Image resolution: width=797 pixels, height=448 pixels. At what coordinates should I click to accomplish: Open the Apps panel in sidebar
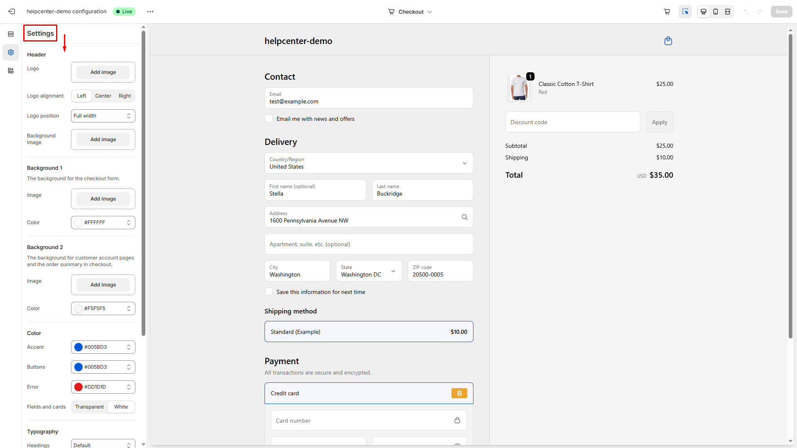(11, 71)
